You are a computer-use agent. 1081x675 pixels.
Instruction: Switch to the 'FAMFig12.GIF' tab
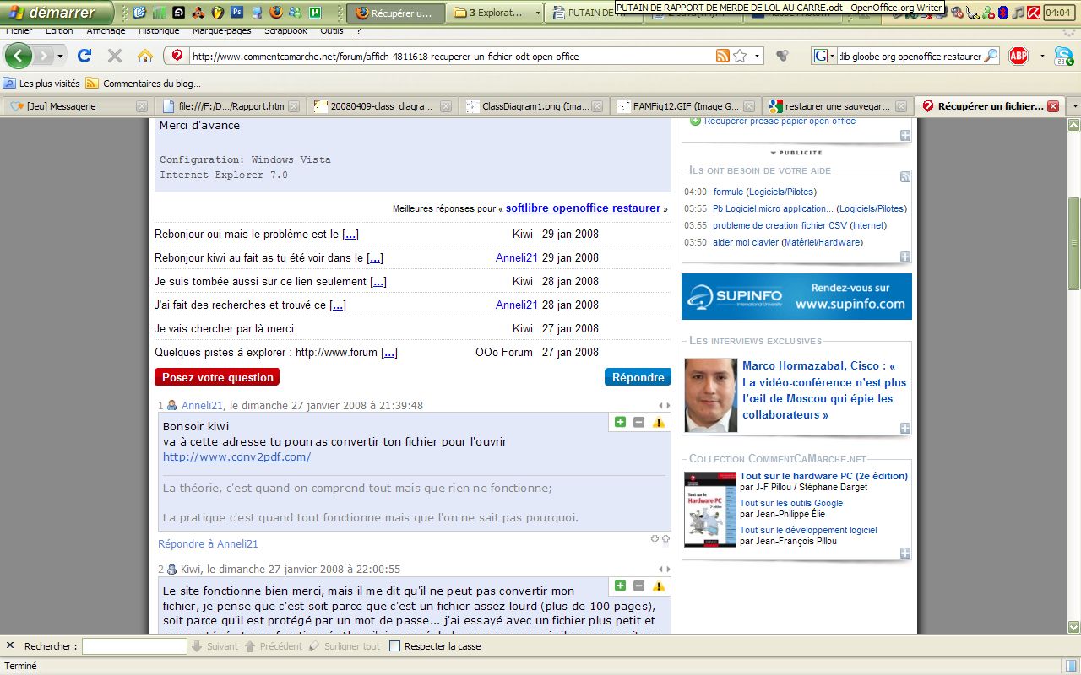685,106
